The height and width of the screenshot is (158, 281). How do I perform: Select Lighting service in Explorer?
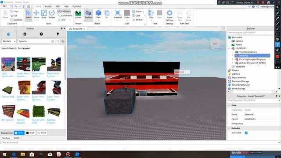236,74
